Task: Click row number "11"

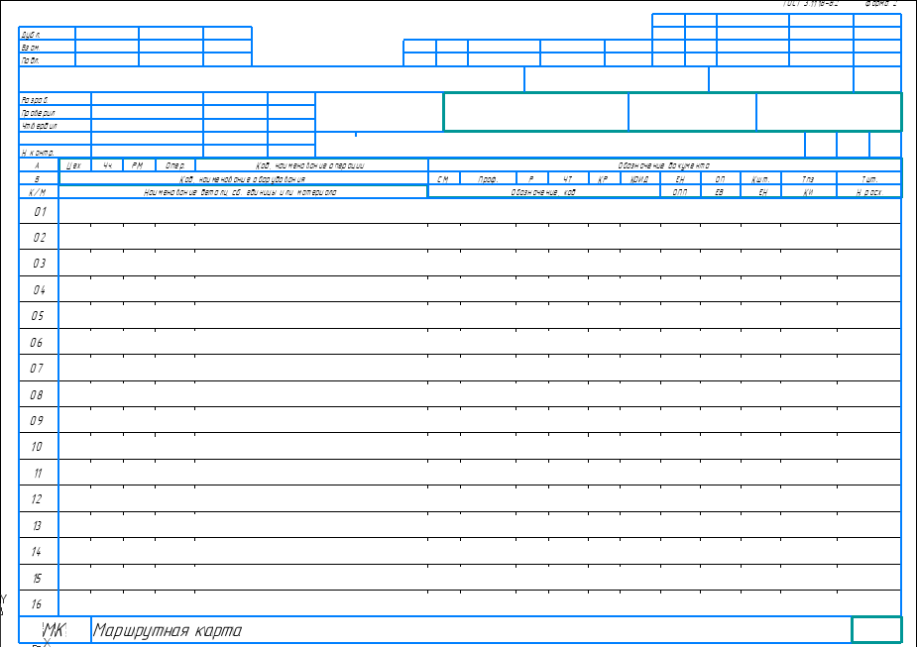Action: [x=38, y=473]
